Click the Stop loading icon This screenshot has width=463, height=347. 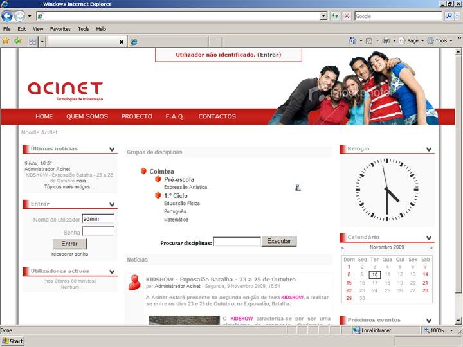point(347,16)
